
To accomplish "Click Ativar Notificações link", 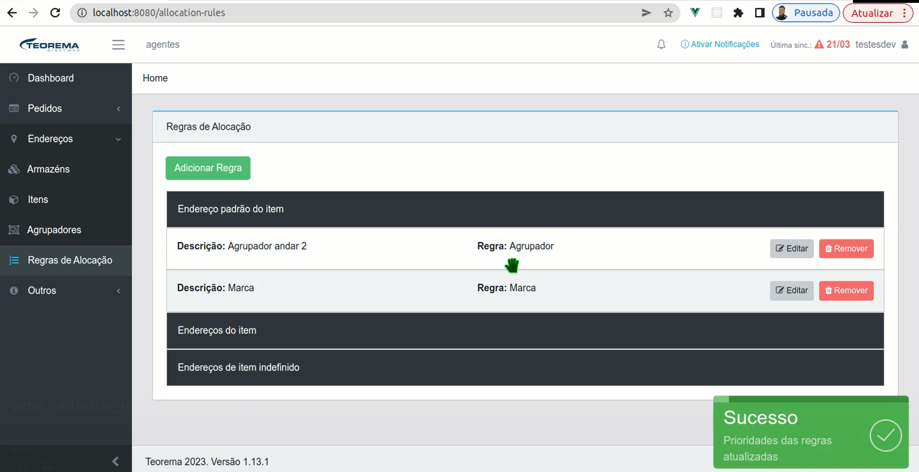I will click(720, 45).
